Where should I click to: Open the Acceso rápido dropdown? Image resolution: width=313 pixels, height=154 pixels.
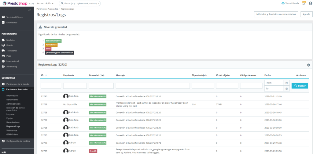(45, 3)
